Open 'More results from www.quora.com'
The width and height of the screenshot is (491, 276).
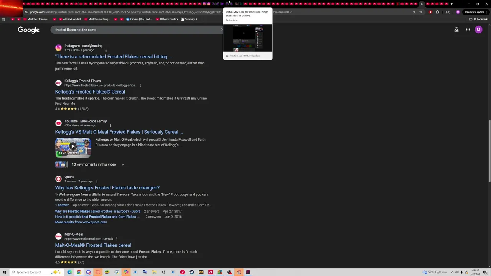81,222
